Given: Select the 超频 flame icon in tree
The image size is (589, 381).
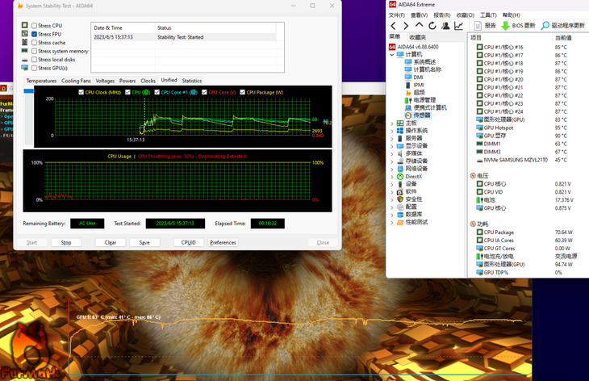Looking at the screenshot, I should 408,92.
